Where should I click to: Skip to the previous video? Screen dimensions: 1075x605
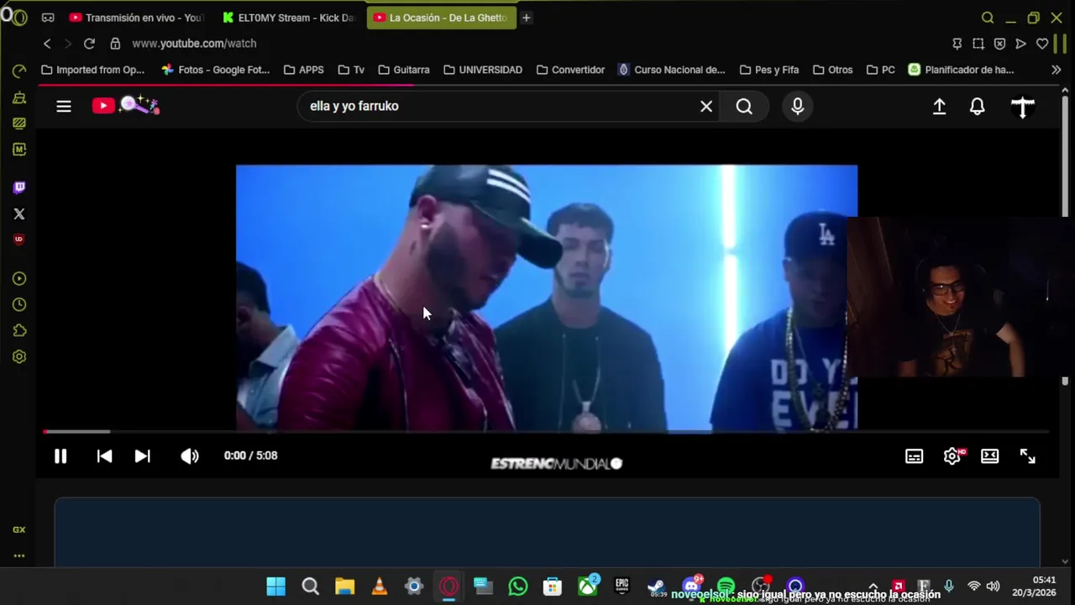[104, 455]
